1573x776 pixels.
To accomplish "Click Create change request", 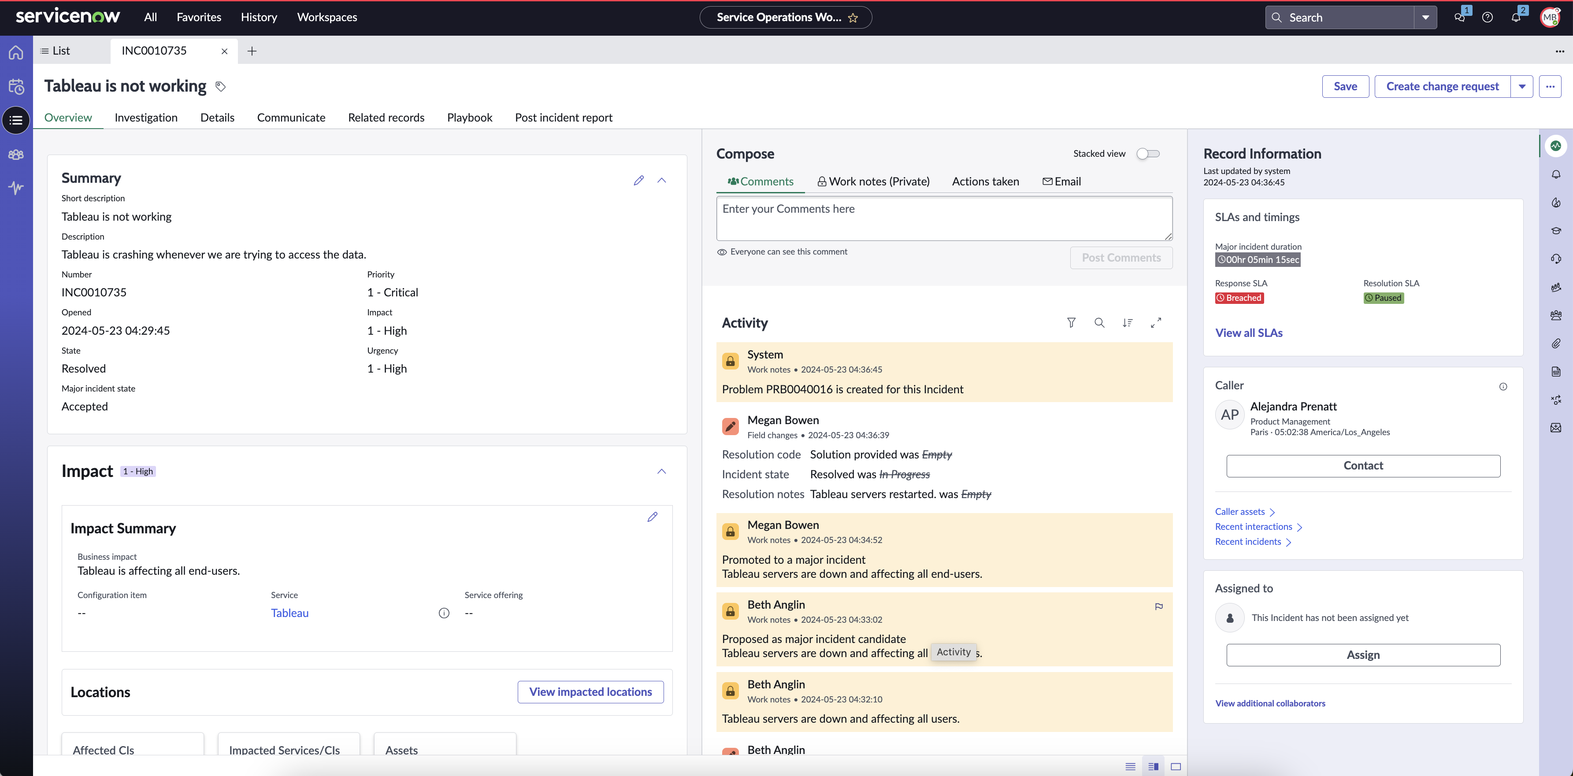I will 1442,87.
